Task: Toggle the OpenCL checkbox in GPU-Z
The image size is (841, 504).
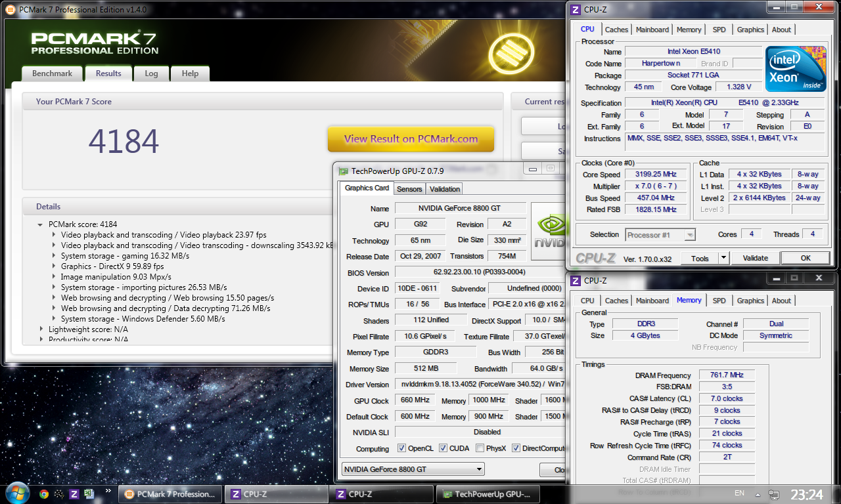Action: click(402, 448)
